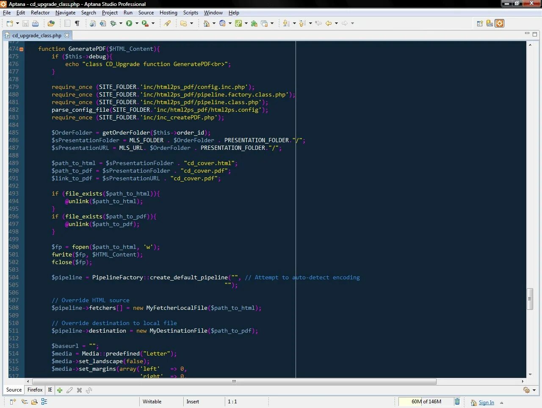Select the orange Aptana perspective gear icon
Image resolution: width=542 pixels, height=408 pixels.
(x=500, y=23)
